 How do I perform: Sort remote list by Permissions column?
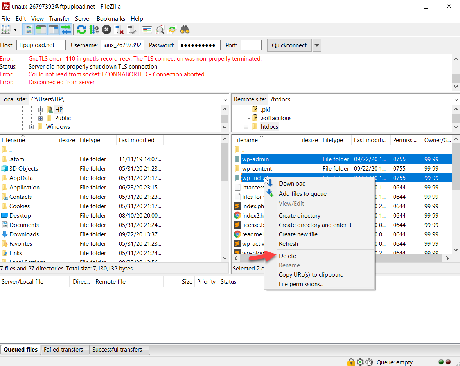[405, 140]
